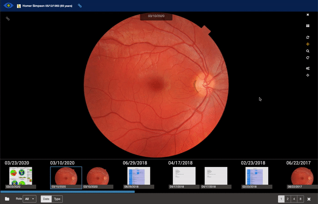Close the thumbnail strip with bottom X
Viewport: 318px width, 204px height.
pyautogui.click(x=309, y=199)
